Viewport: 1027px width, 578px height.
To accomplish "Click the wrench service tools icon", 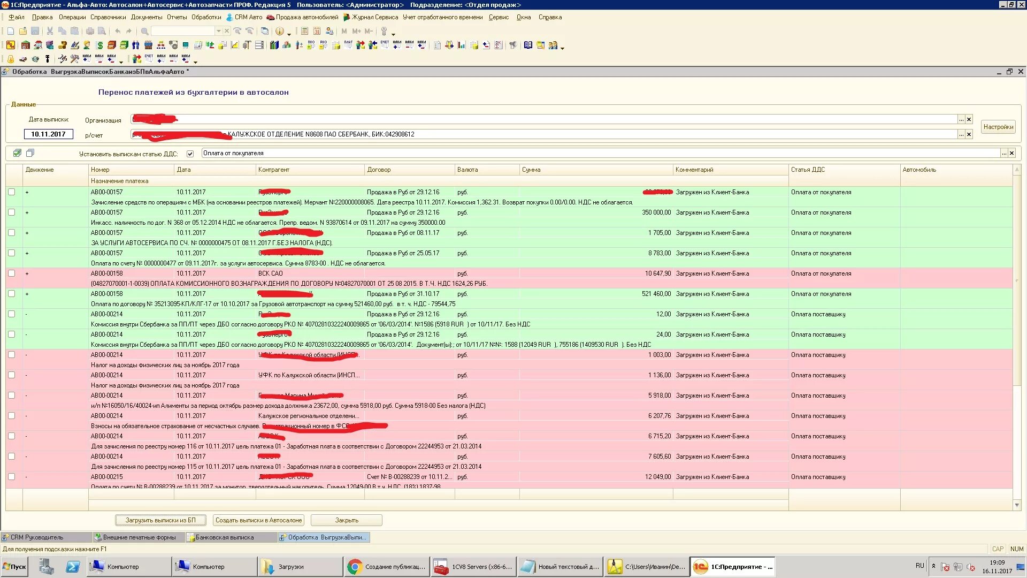I will pyautogui.click(x=384, y=31).
